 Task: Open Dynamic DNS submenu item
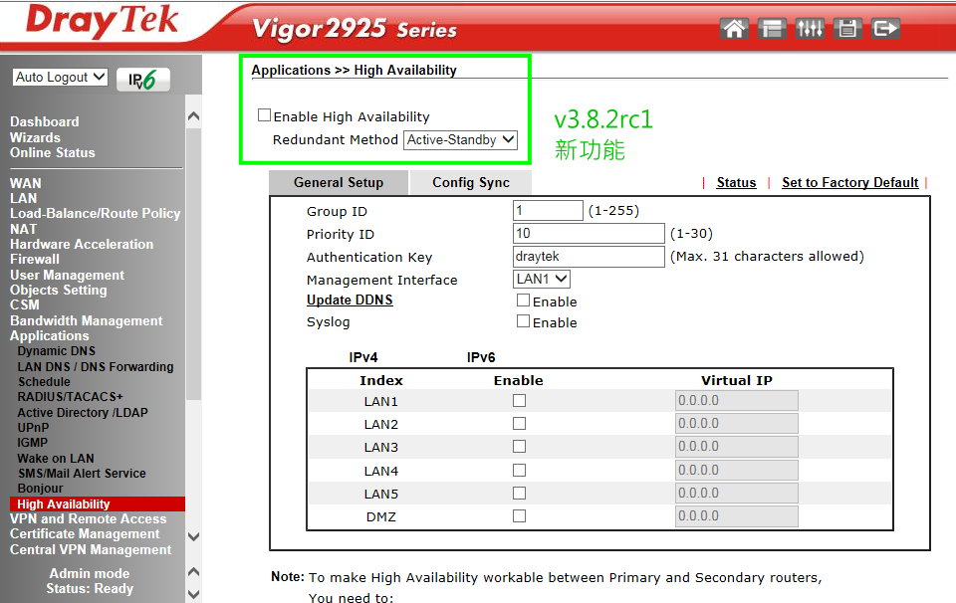[57, 351]
